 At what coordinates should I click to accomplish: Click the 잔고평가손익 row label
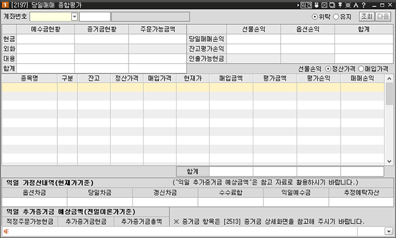pos(207,49)
